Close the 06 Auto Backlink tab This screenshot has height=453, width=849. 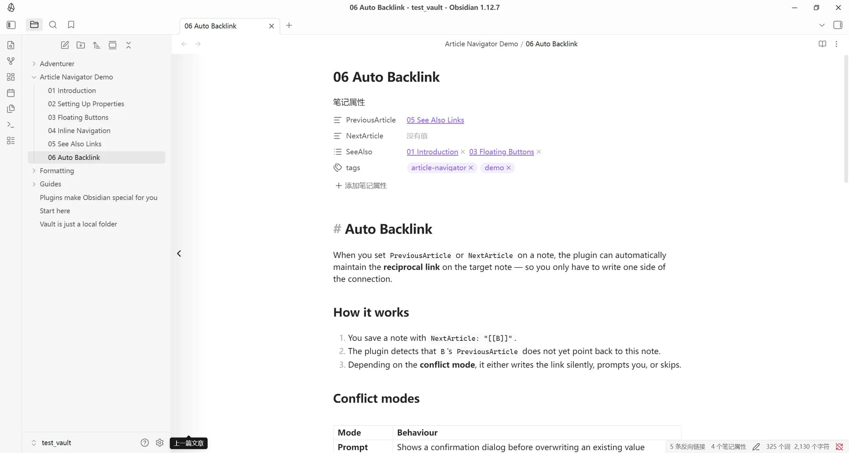point(272,26)
